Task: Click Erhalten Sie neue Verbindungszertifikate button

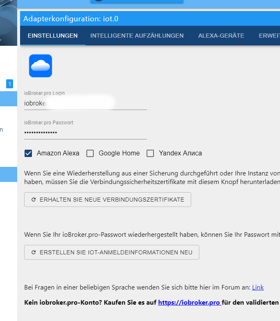Action: click(x=108, y=200)
